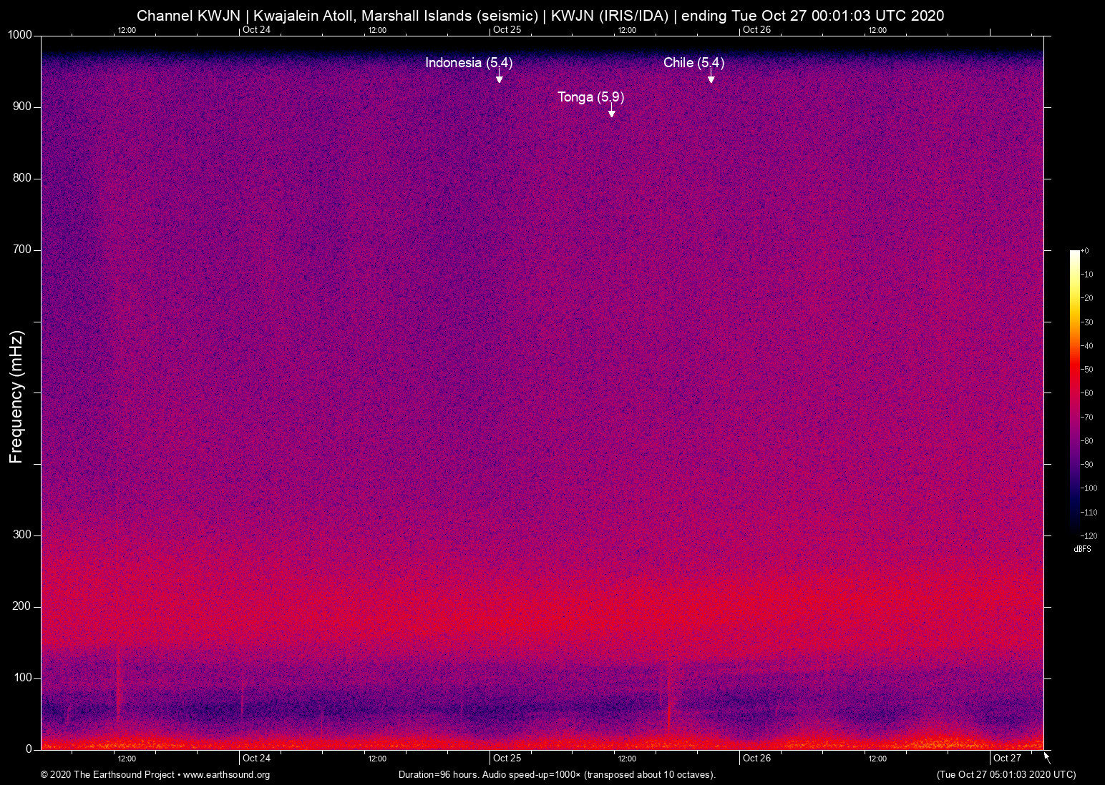Click the -70 value on the color scale
The image size is (1105, 785).
tap(1086, 418)
